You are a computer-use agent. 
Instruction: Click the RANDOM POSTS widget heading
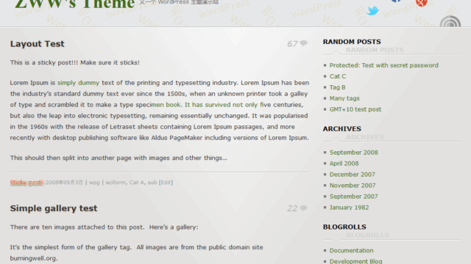[x=352, y=42]
